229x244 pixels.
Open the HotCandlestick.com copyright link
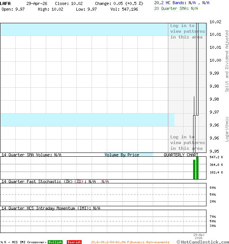(203, 242)
